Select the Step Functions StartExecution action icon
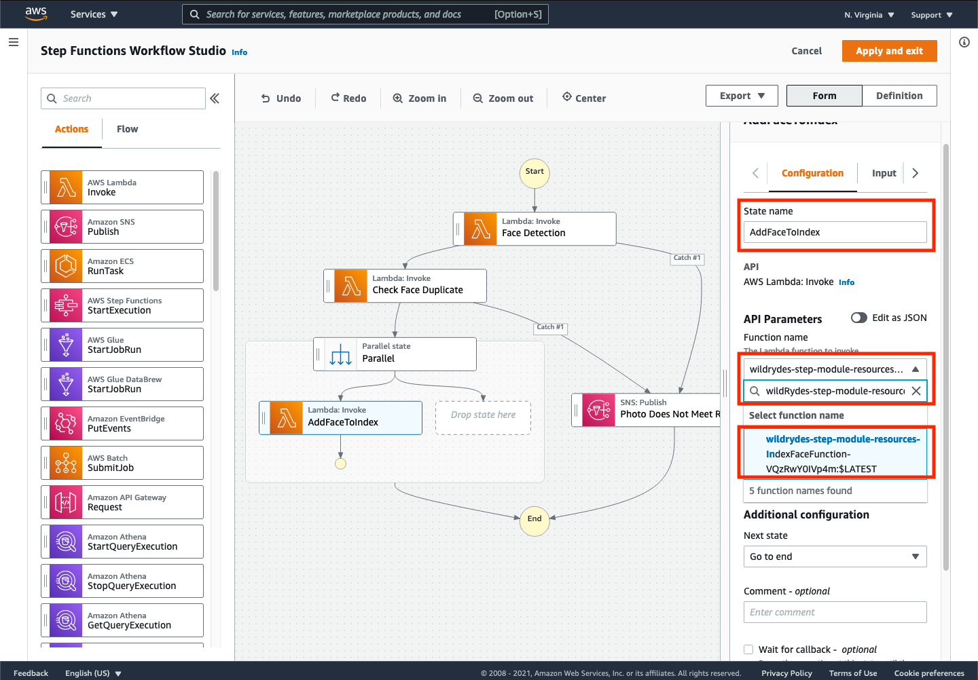 (x=66, y=305)
